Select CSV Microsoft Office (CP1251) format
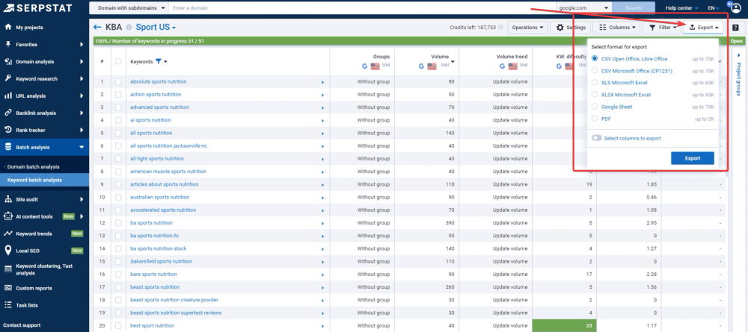 point(595,71)
